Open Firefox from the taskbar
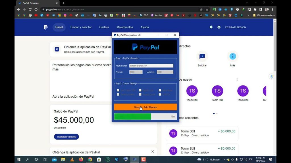The height and width of the screenshot is (163, 291). point(81,159)
